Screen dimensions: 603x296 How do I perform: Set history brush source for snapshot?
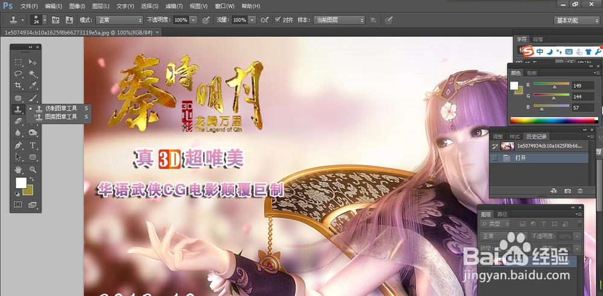tap(494, 146)
